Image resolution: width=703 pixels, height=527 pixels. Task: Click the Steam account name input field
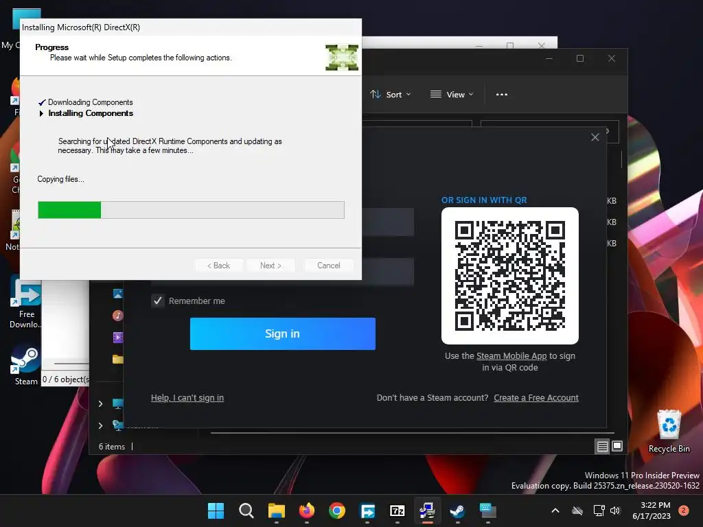click(x=388, y=222)
